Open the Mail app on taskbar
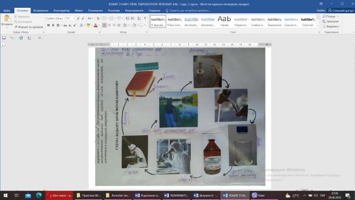 tap(28, 195)
